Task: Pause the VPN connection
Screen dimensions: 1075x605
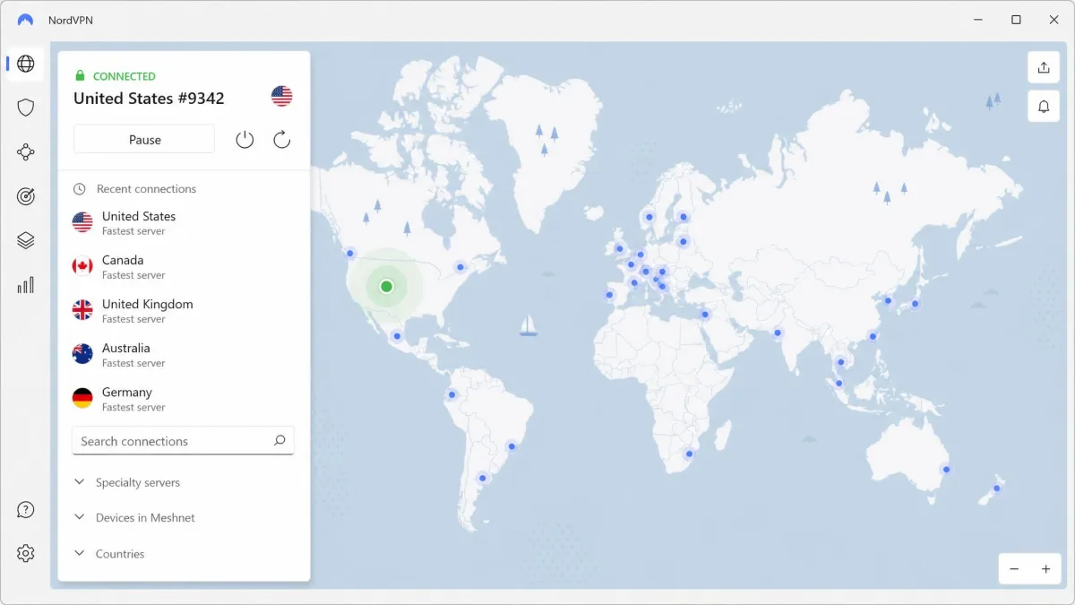Action: [144, 140]
